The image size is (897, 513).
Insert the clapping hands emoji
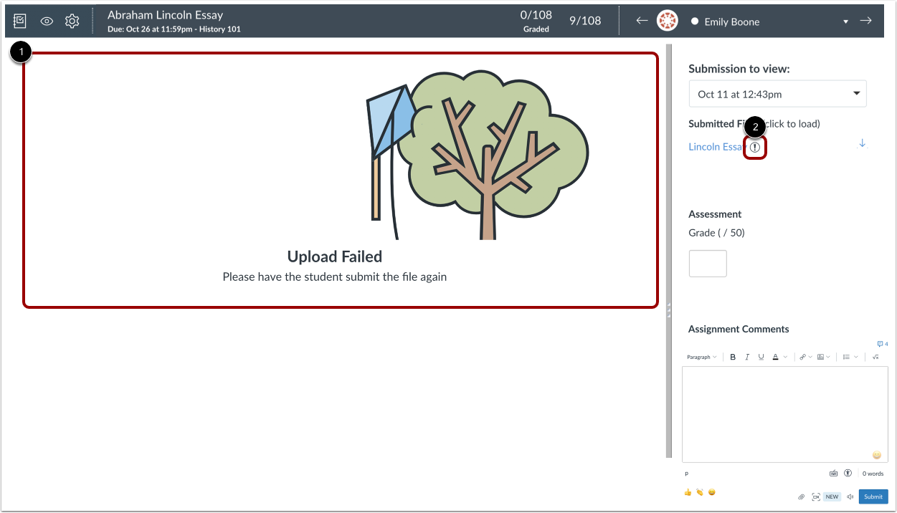coord(699,492)
